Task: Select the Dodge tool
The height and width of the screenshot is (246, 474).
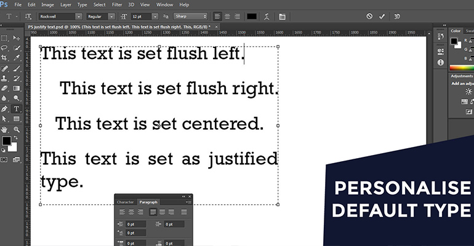Action: [17, 98]
